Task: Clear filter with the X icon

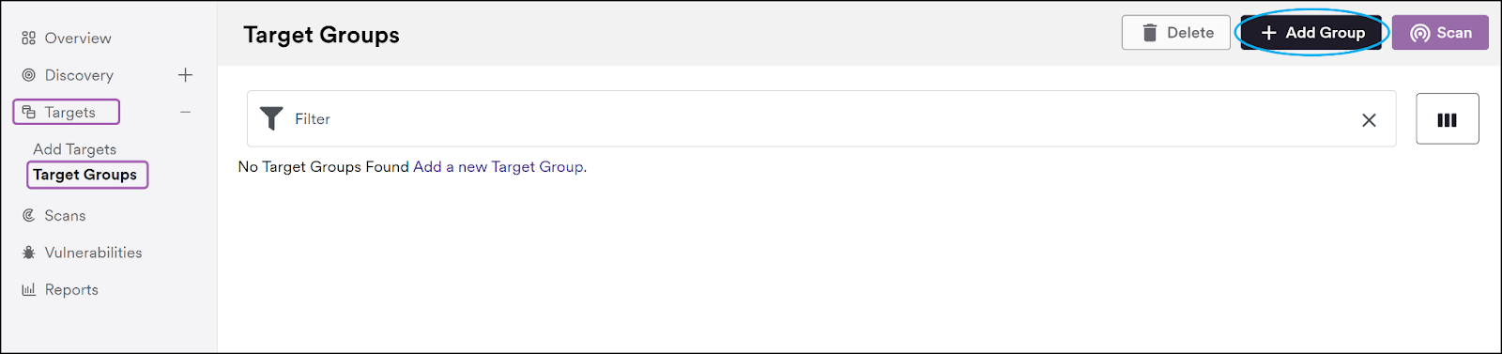Action: pyautogui.click(x=1369, y=119)
